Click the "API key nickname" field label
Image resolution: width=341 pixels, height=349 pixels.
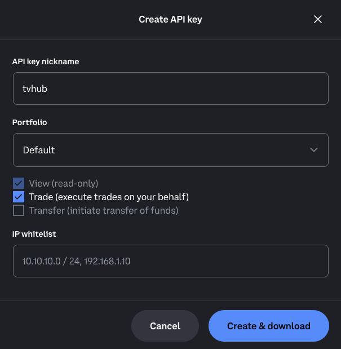click(46, 61)
